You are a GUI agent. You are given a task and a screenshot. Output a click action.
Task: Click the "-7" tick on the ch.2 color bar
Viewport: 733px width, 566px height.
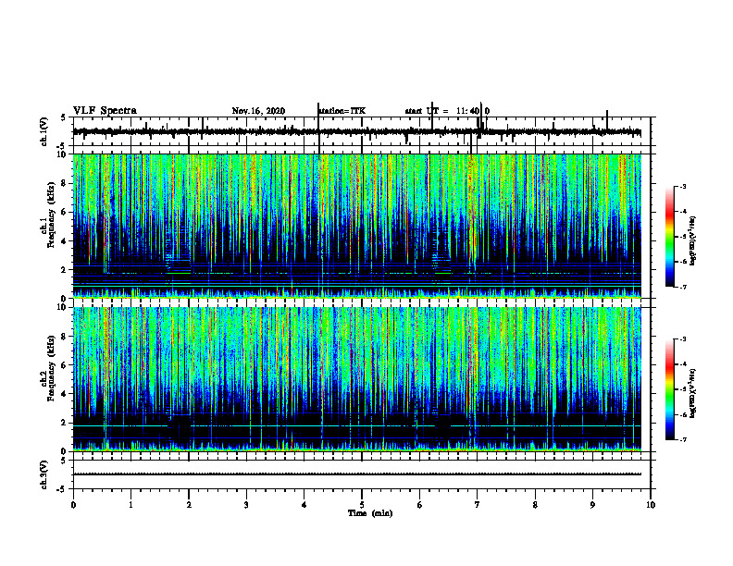click(x=682, y=440)
